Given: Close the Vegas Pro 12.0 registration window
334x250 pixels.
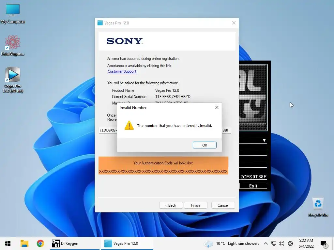Looking at the screenshot, I should 234,23.
